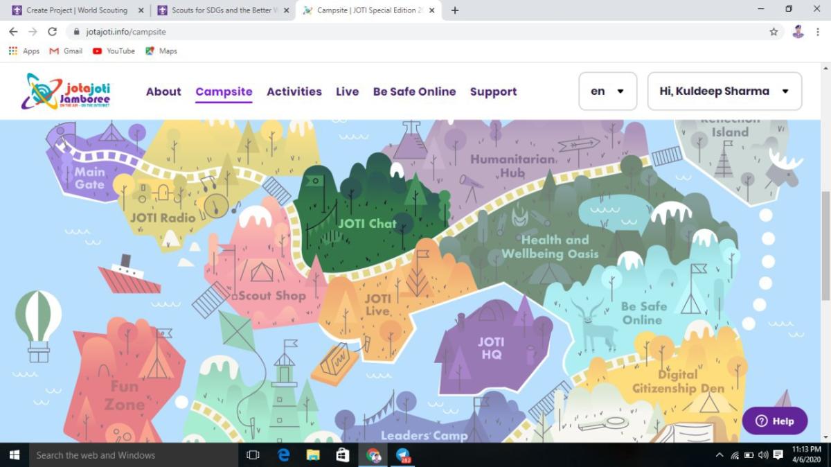Open the About menu item
This screenshot has height=467, width=831.
[x=163, y=91]
